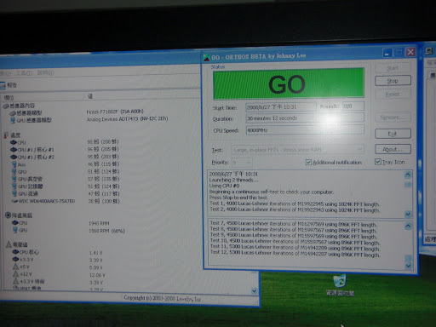Screen dimensions: 436x327
Task: Select the +12V voltage warning icon
Action: point(16,274)
